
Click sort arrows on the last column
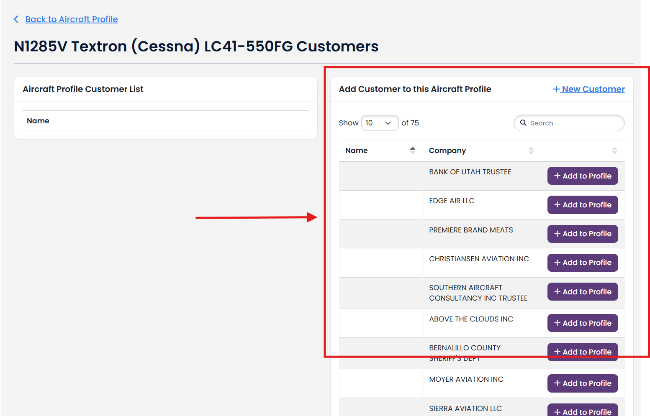tap(614, 151)
